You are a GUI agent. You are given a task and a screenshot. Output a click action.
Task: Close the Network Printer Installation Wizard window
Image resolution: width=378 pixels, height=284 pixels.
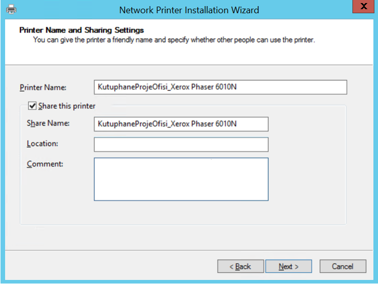pos(363,7)
